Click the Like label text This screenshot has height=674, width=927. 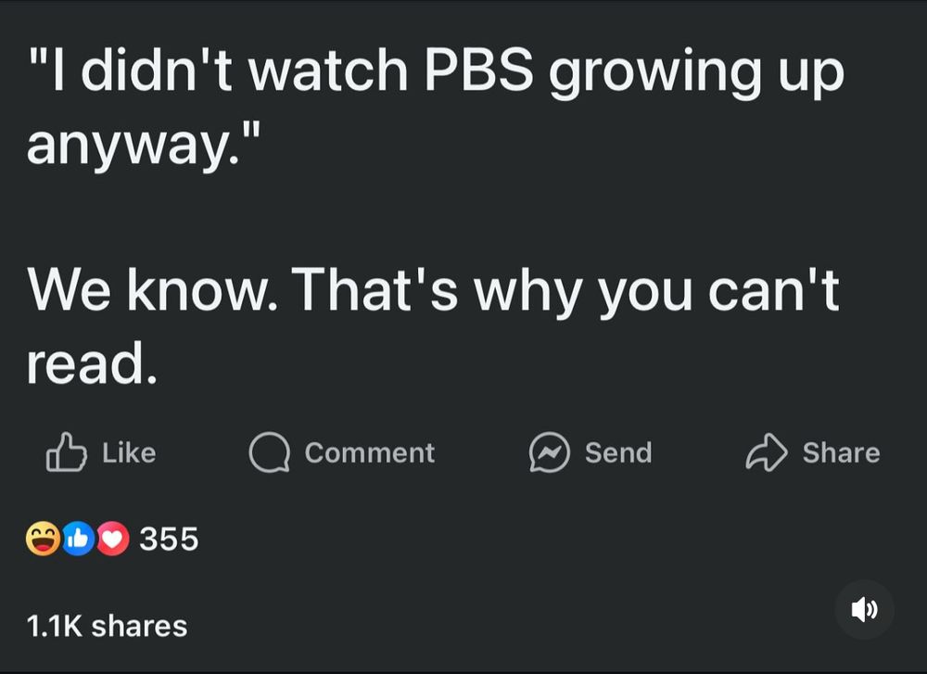coord(129,452)
